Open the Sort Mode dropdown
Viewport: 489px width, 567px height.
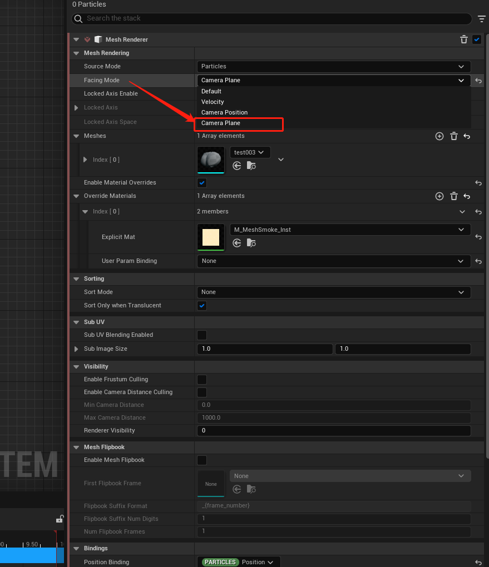(334, 292)
